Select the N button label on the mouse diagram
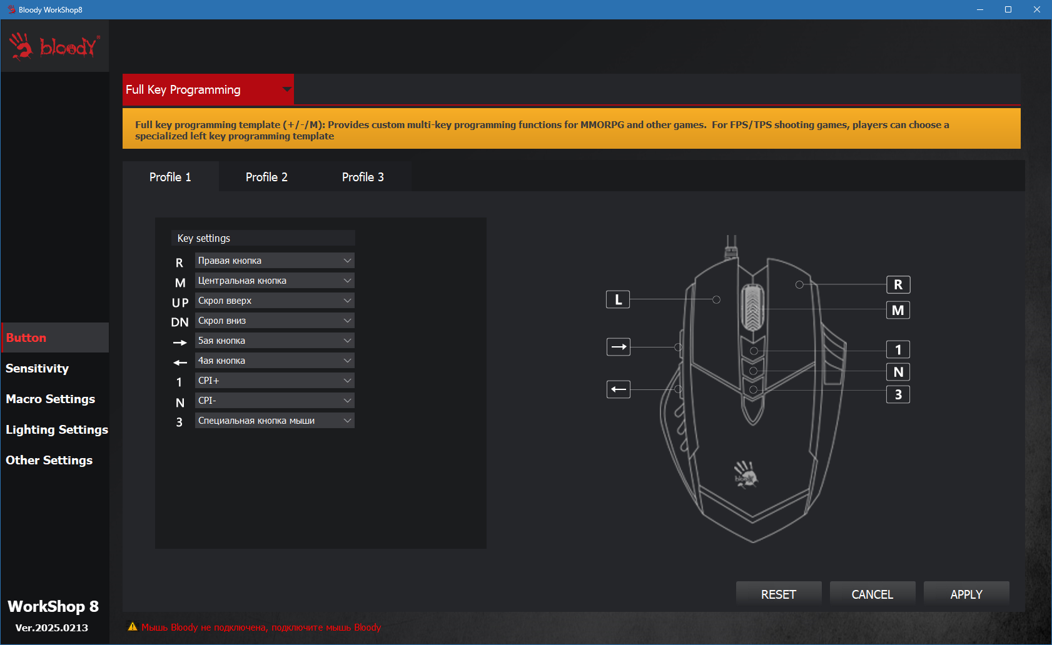Screen dimensions: 1052x645 (898, 372)
